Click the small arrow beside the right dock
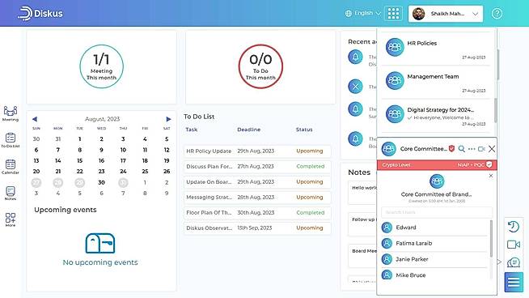Screen dimensions: 529x298 click(x=499, y=262)
